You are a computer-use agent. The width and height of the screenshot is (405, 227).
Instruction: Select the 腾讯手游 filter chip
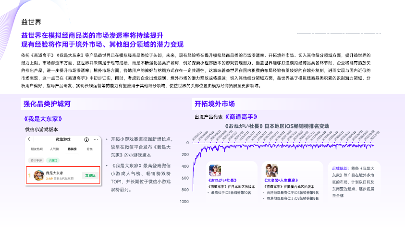click(x=36, y=160)
